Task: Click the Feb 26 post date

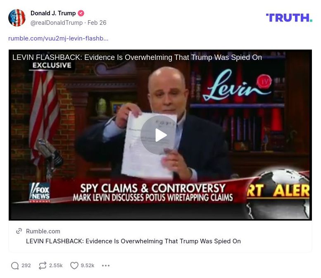Action: click(97, 23)
